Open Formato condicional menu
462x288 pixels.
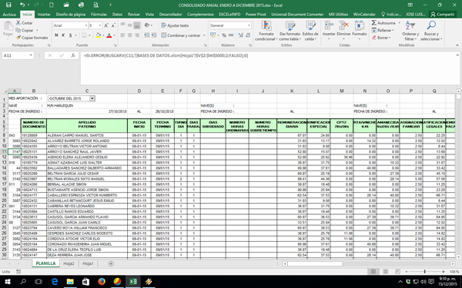click(x=266, y=31)
